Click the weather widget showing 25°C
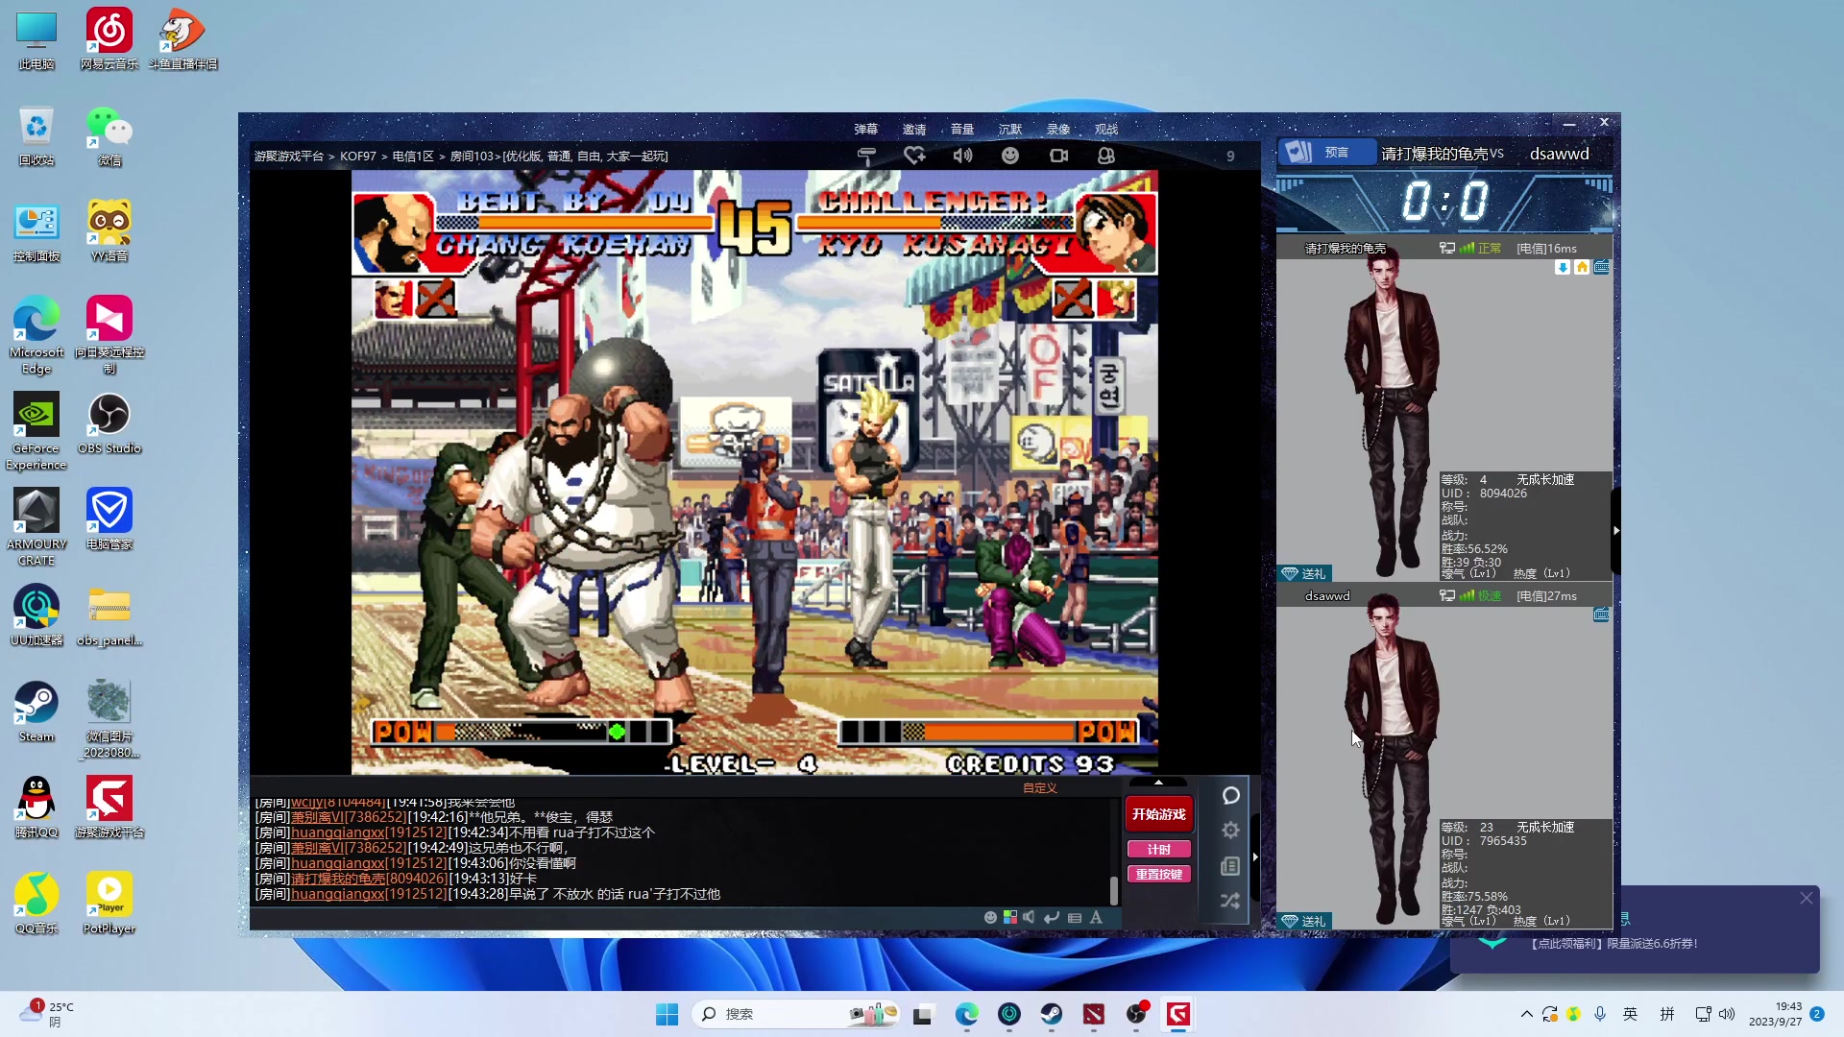 pyautogui.click(x=46, y=1014)
